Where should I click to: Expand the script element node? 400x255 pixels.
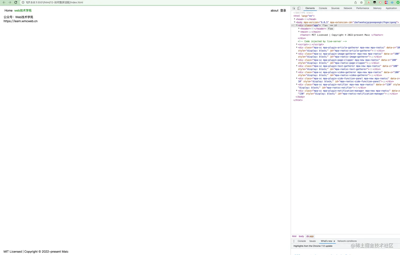297,44
